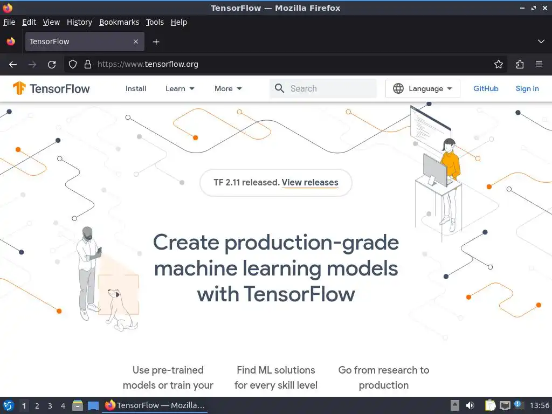Click the woman at standing desk illustration

438,172
